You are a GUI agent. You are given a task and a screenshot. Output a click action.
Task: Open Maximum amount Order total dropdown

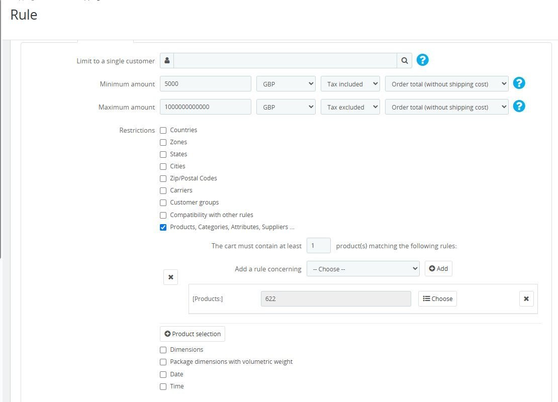[x=446, y=107]
